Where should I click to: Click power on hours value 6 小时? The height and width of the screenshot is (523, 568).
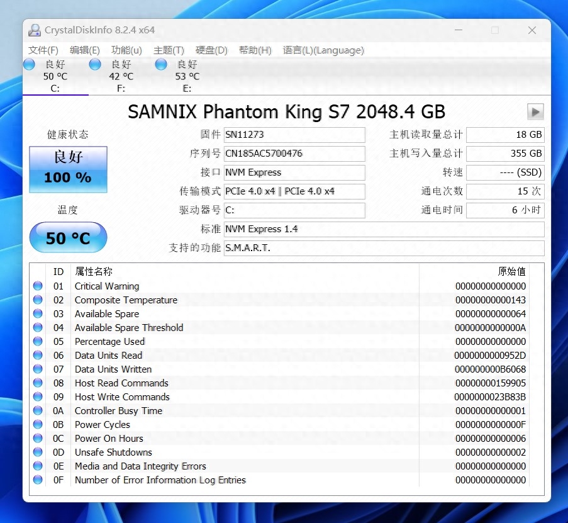tap(505, 210)
